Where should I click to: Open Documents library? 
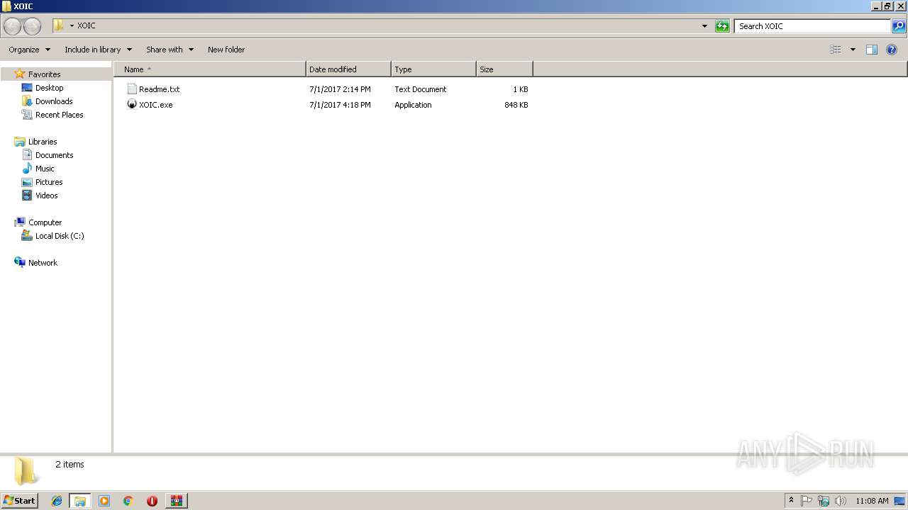(x=55, y=155)
